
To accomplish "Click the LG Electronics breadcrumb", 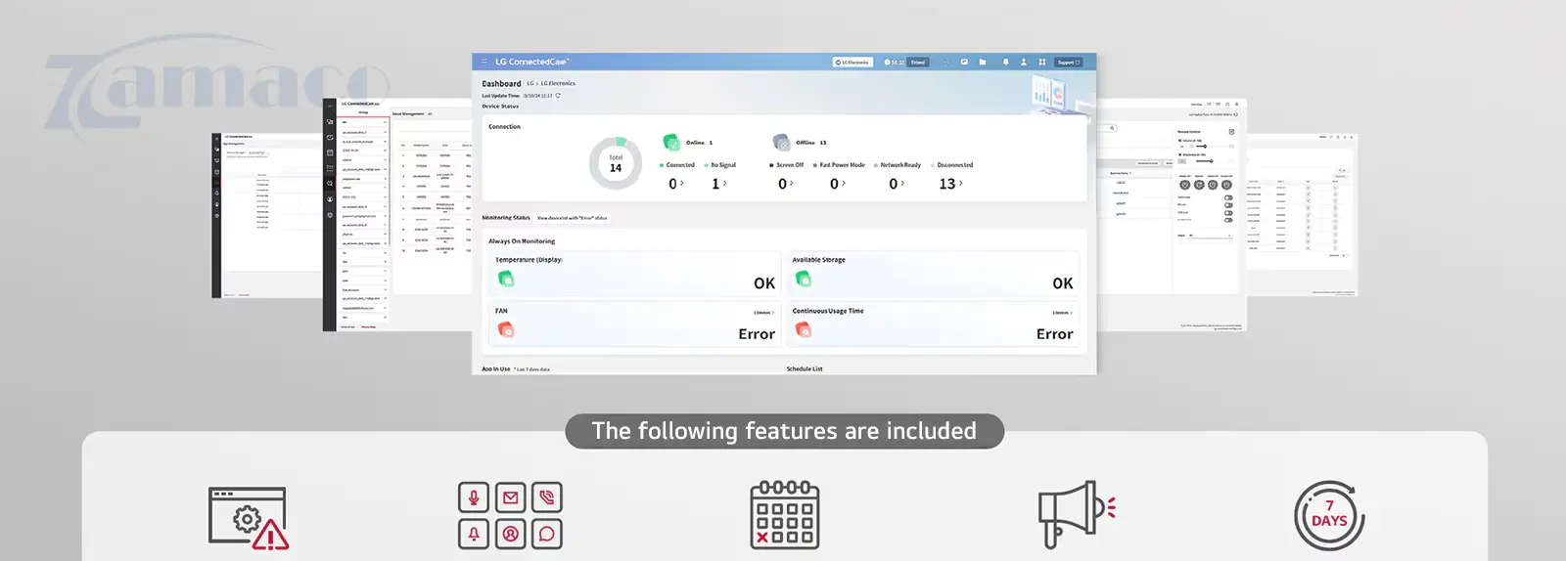I will click(558, 83).
